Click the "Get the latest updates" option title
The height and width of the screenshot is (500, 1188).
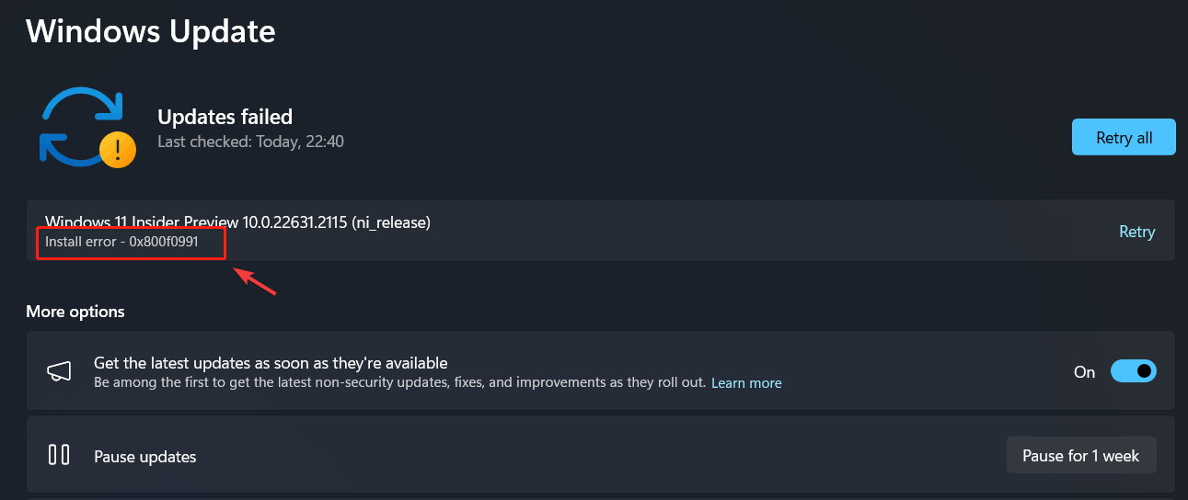271,363
